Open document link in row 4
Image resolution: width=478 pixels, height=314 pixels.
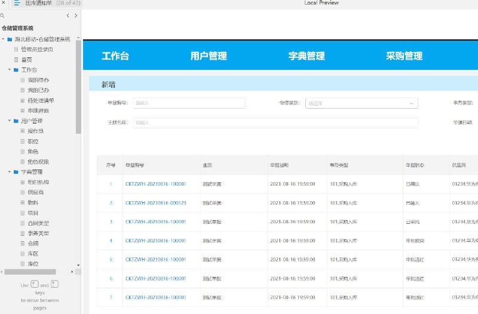pos(156,241)
